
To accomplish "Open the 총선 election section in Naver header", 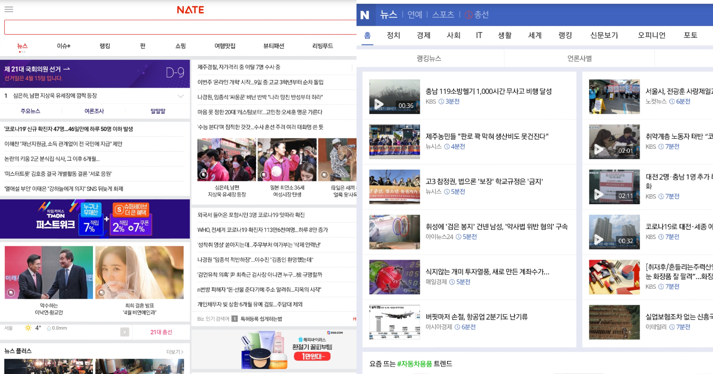I will tap(477, 15).
